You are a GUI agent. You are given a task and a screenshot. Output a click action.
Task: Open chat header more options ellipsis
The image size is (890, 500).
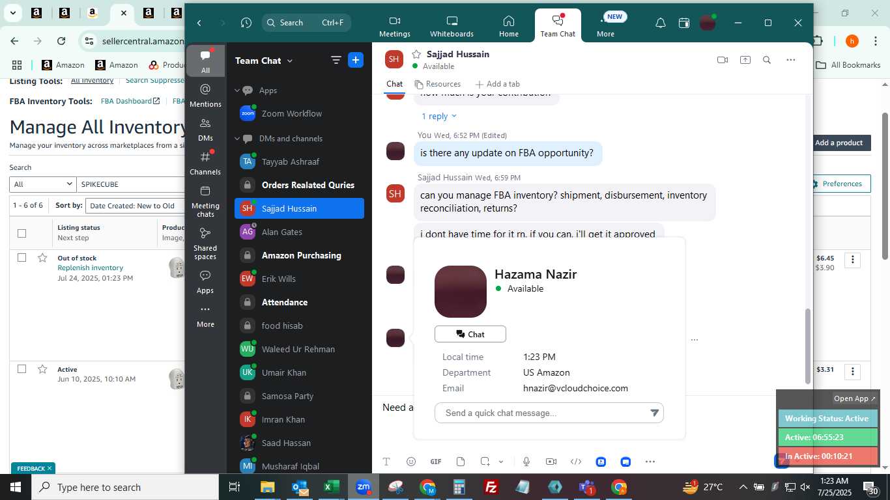[x=790, y=60]
